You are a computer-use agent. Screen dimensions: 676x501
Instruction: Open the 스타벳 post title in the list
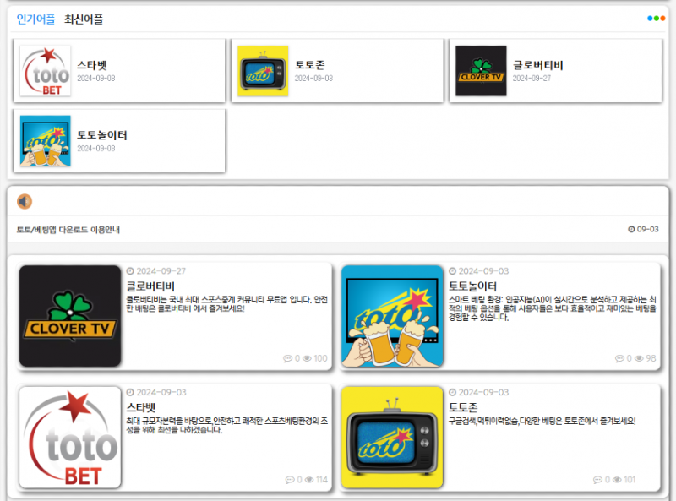pyautogui.click(x=141, y=407)
